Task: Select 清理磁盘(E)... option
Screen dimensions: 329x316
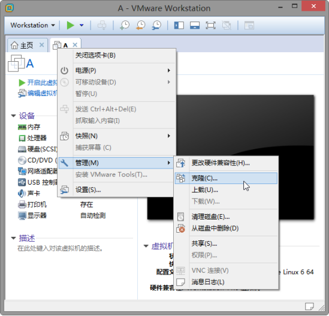Action: 226,217
